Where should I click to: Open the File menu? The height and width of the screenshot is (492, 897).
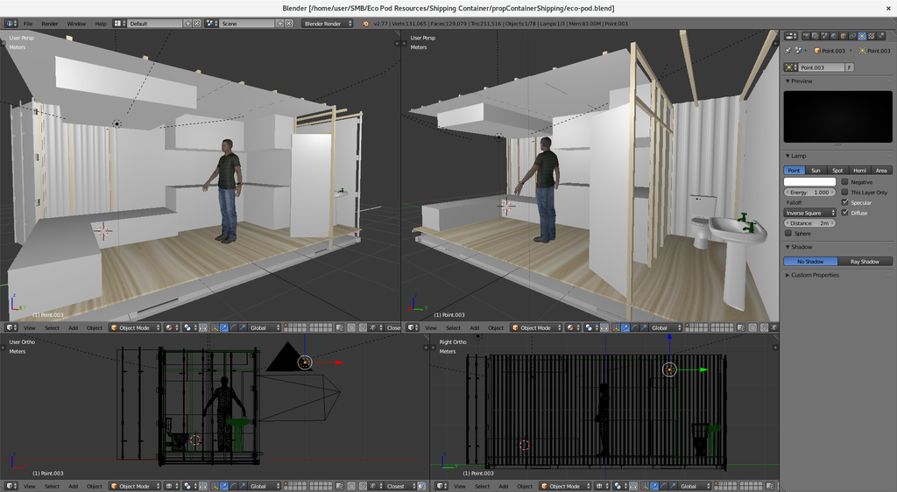coord(28,24)
